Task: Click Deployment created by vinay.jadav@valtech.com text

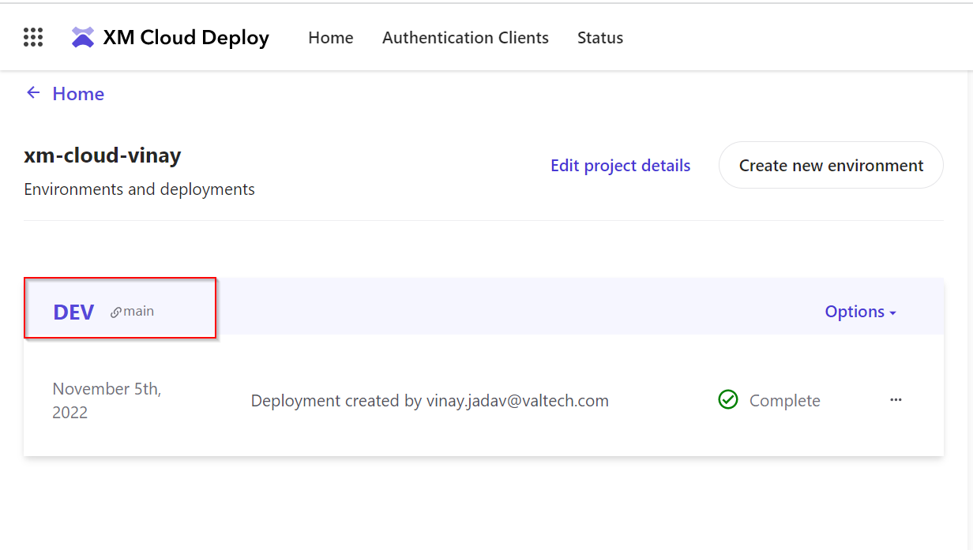Action: tap(430, 401)
